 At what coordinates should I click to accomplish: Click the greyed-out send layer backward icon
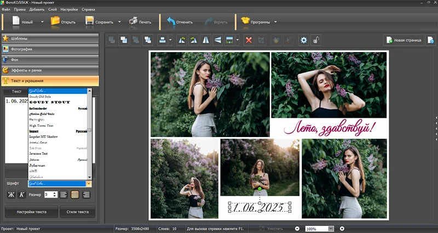point(112,40)
